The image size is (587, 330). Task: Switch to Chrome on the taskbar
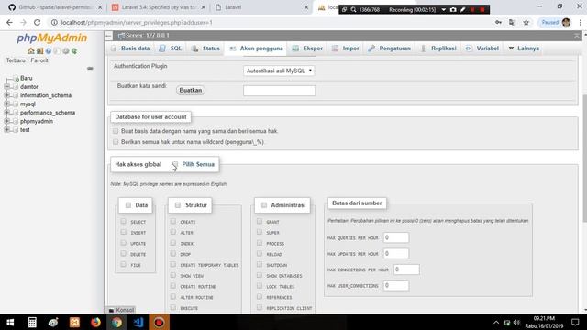(x=116, y=322)
